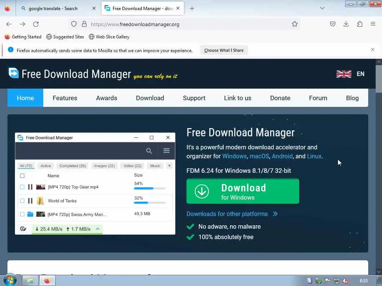Tick the select-all checkbox next to Name
Screen dimensions: 382x286
tap(22, 176)
